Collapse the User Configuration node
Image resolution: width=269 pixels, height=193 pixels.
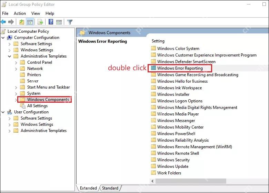click(x=3, y=112)
